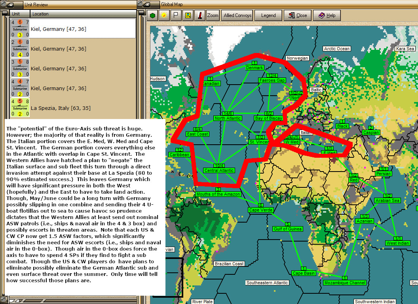Toggle the flag markers toolbar icon
The image size is (418, 304).
point(176,15)
